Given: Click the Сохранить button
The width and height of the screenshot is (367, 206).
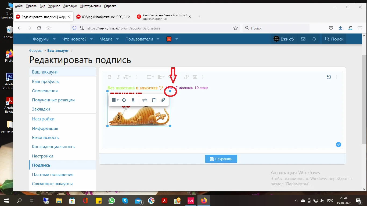Looking at the screenshot, I should click(x=221, y=159).
